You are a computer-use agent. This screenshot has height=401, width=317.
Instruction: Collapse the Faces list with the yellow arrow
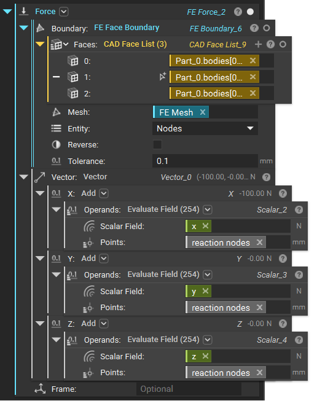40,44
